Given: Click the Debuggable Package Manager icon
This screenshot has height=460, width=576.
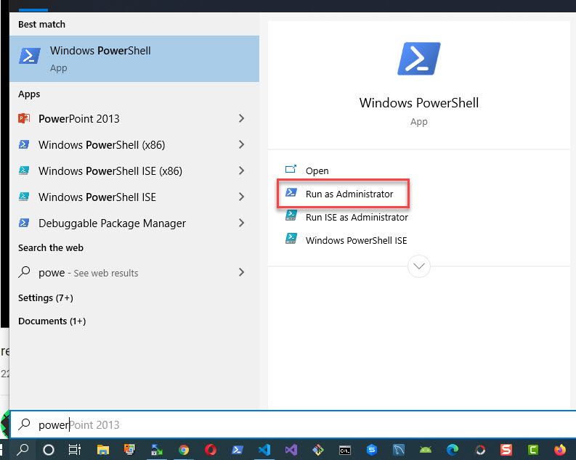Looking at the screenshot, I should pyautogui.click(x=24, y=223).
